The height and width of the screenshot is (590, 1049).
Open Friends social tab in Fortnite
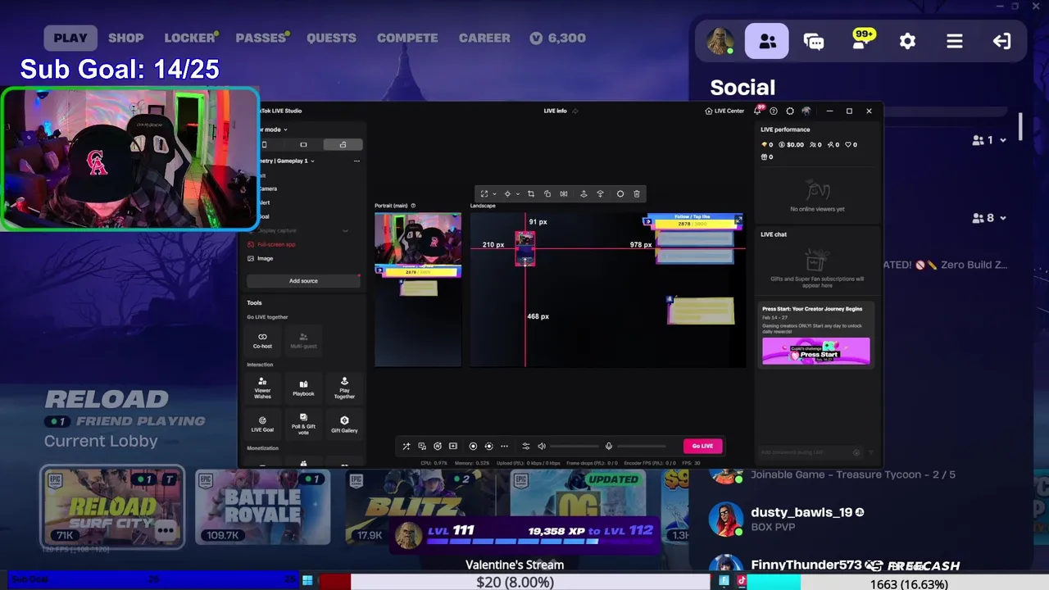click(767, 41)
